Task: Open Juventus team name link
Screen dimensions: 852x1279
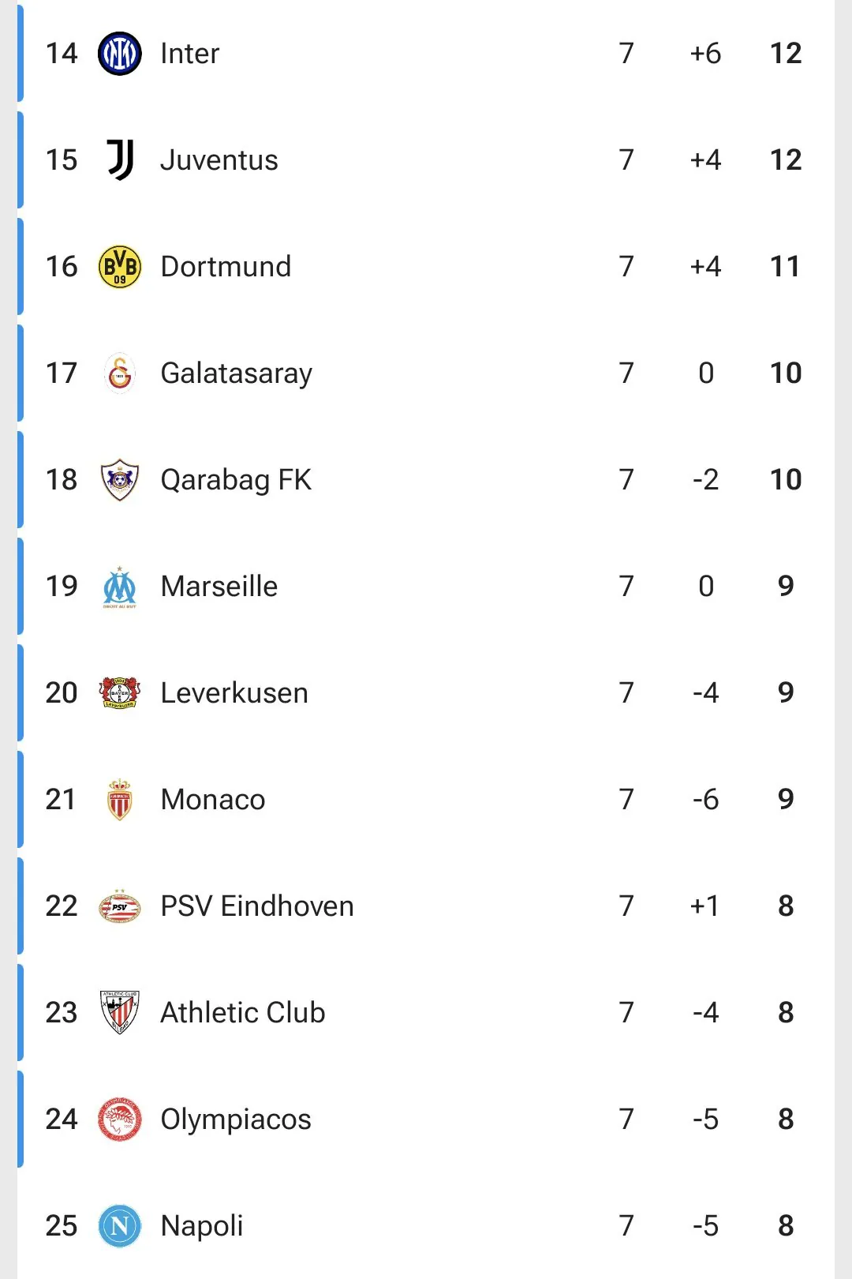Action: tap(219, 160)
